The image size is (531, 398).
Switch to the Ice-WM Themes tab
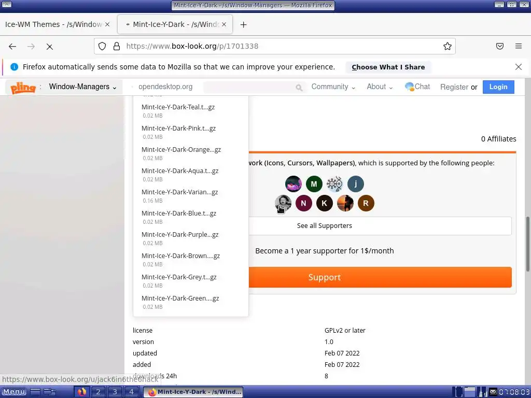(53, 24)
